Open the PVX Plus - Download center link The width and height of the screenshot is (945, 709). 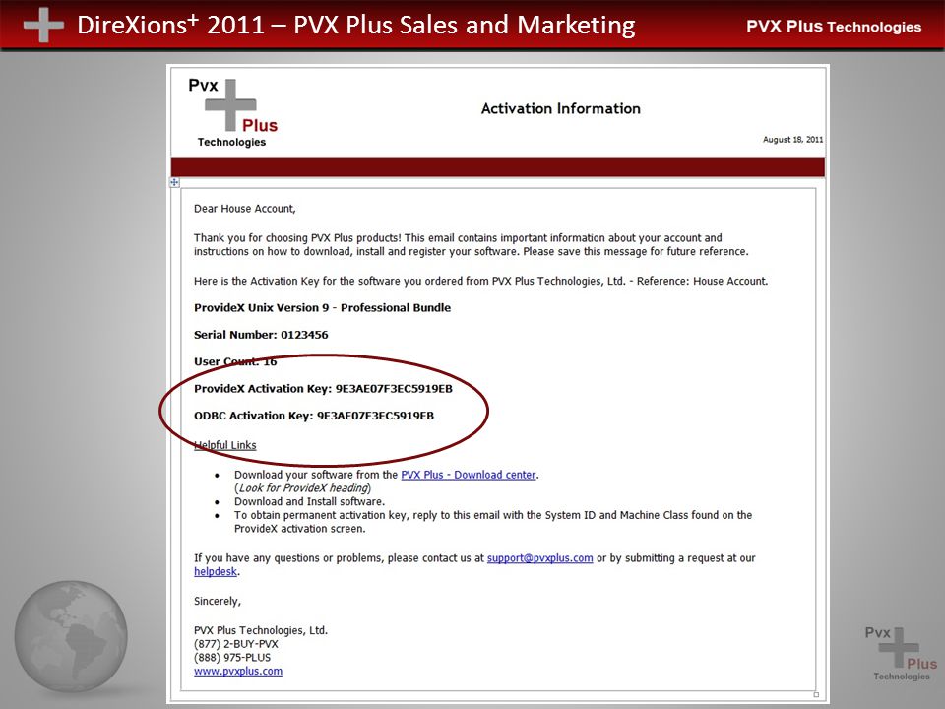click(469, 475)
